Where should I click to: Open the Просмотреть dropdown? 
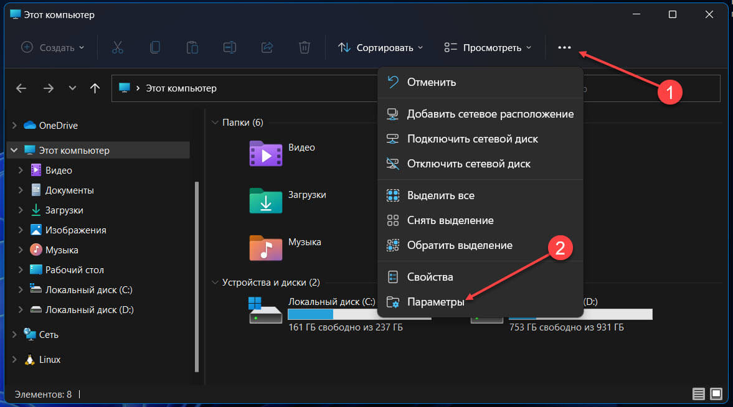tap(488, 47)
